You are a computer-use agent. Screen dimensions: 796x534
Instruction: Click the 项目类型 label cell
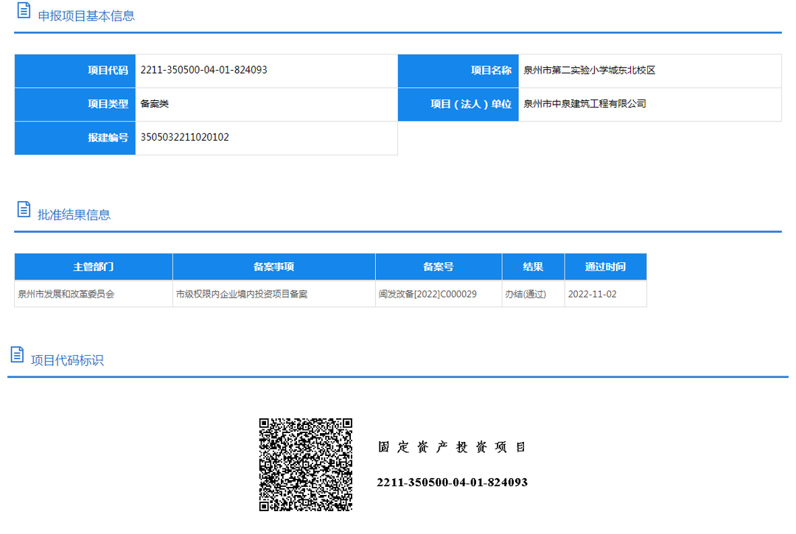click(75, 104)
